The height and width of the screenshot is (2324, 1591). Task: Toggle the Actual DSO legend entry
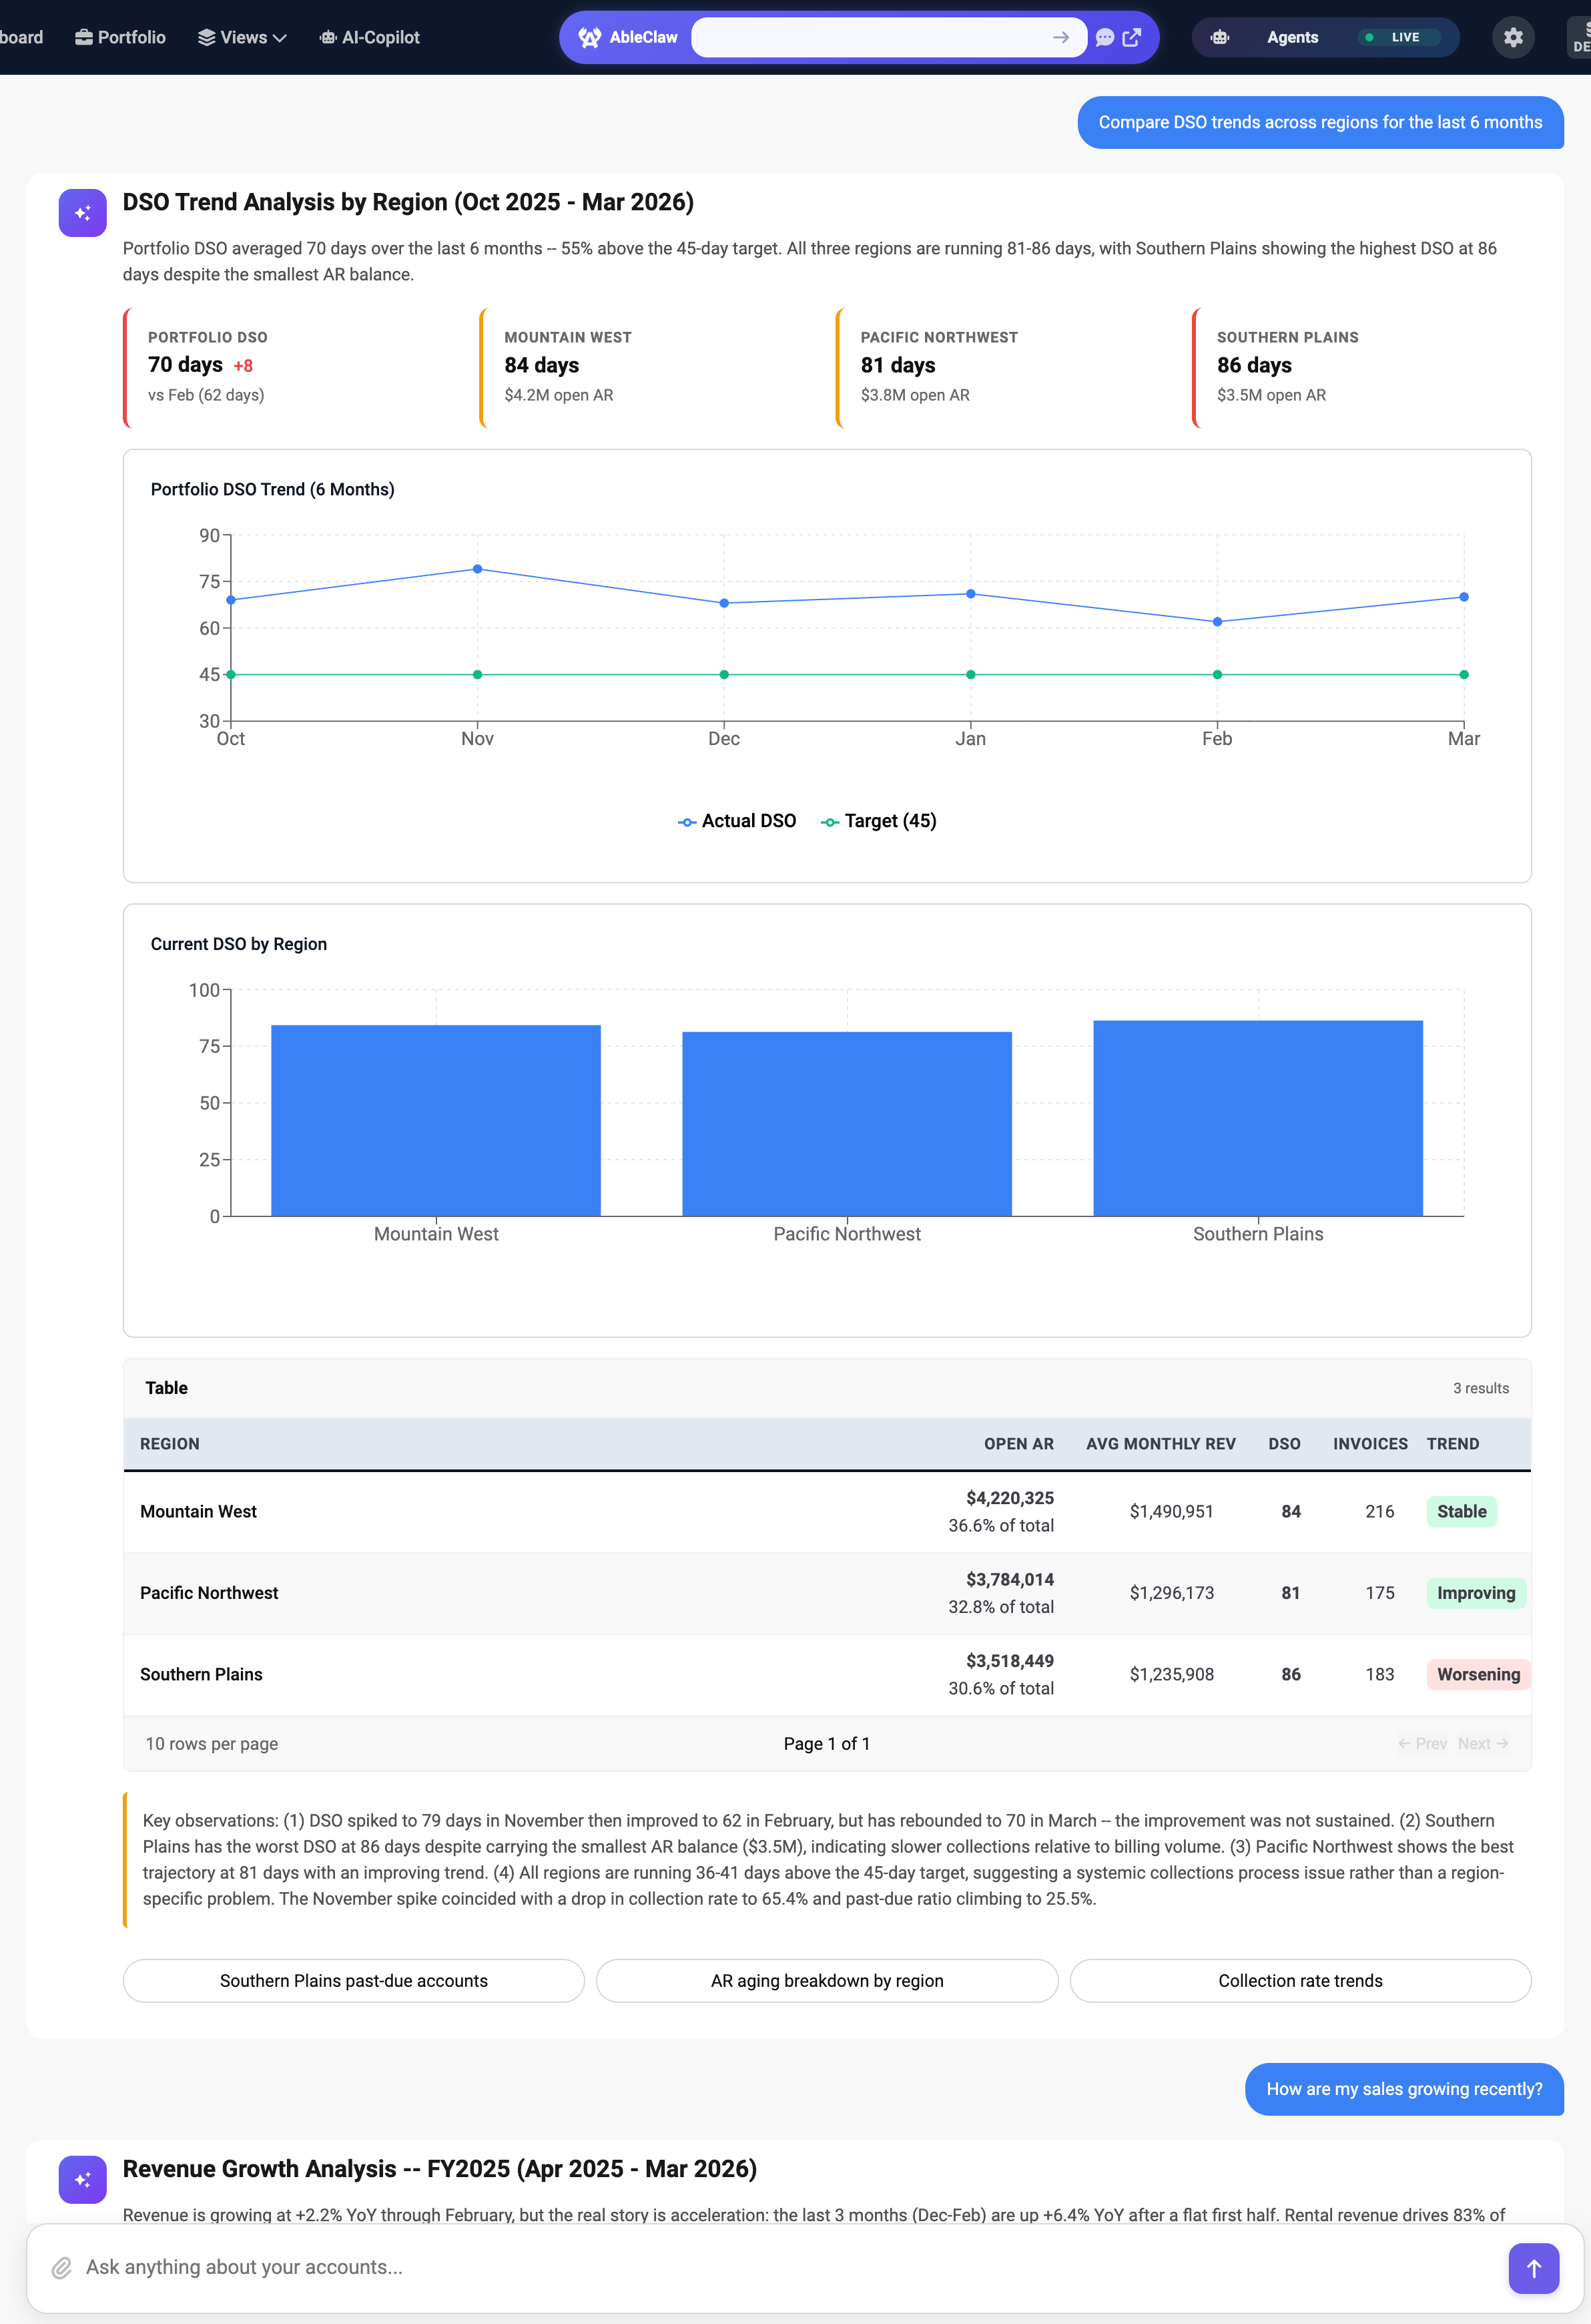point(737,820)
